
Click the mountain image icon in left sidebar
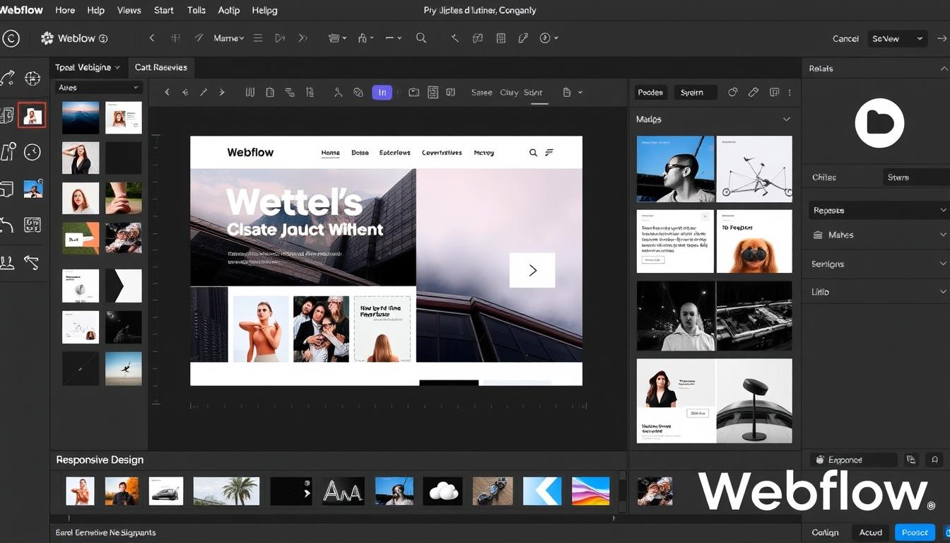click(33, 189)
